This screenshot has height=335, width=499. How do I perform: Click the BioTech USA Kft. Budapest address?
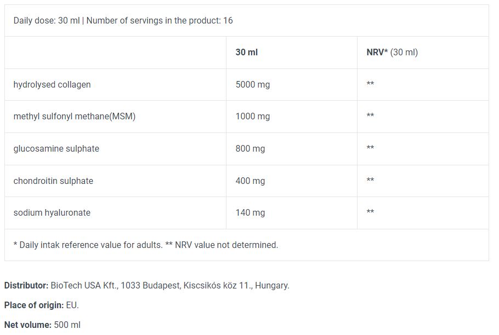[x=169, y=286]
